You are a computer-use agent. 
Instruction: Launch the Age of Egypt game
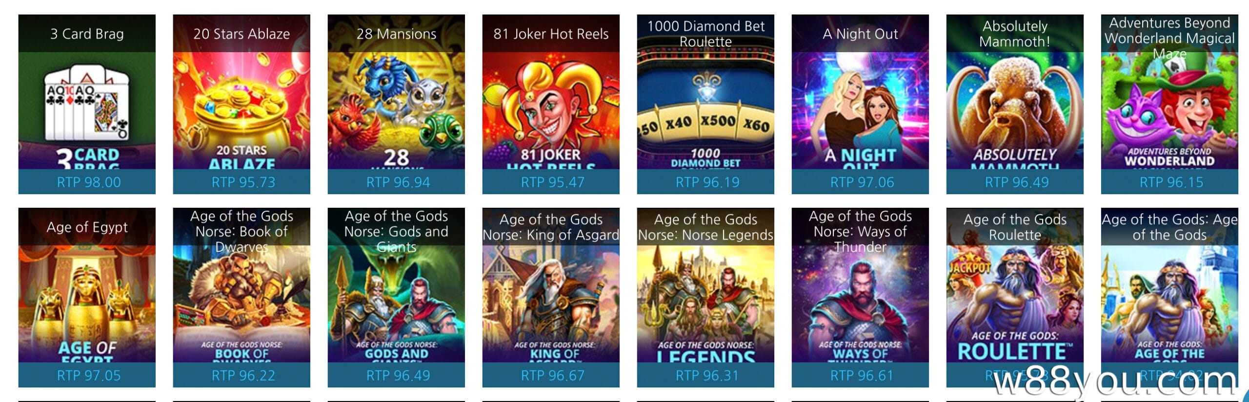87,298
